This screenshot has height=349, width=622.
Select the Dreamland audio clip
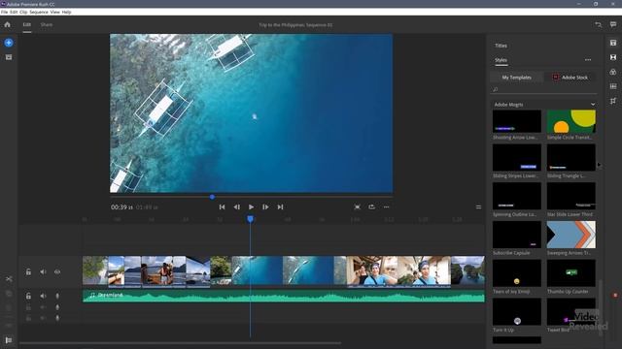coord(283,296)
